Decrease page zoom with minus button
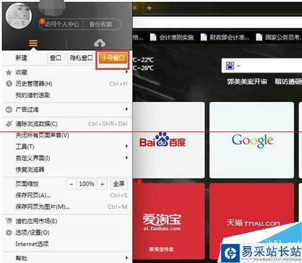The width and height of the screenshot is (302, 263). [x=71, y=184]
